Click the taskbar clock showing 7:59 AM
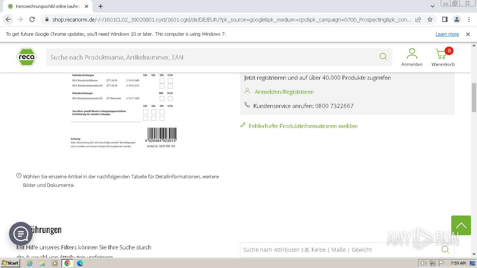Viewport: 477px width, 268px height. tap(458, 263)
